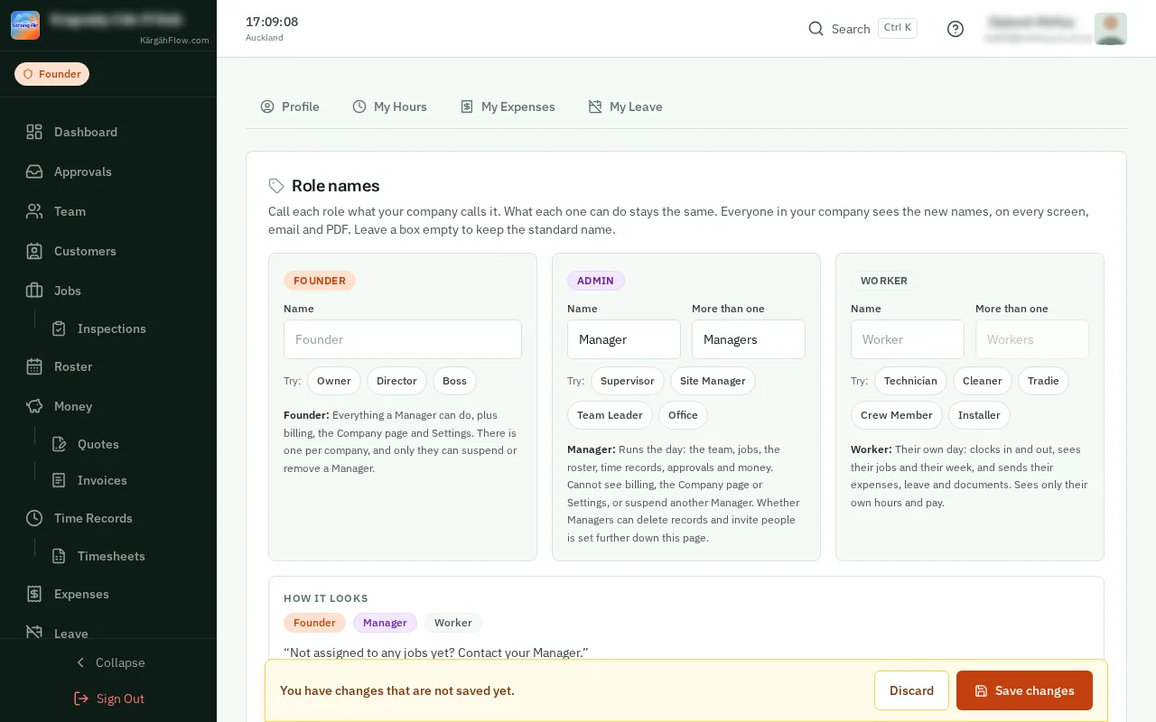1156x722 pixels.
Task: Open the Money piggy bank icon
Action: coord(34,406)
